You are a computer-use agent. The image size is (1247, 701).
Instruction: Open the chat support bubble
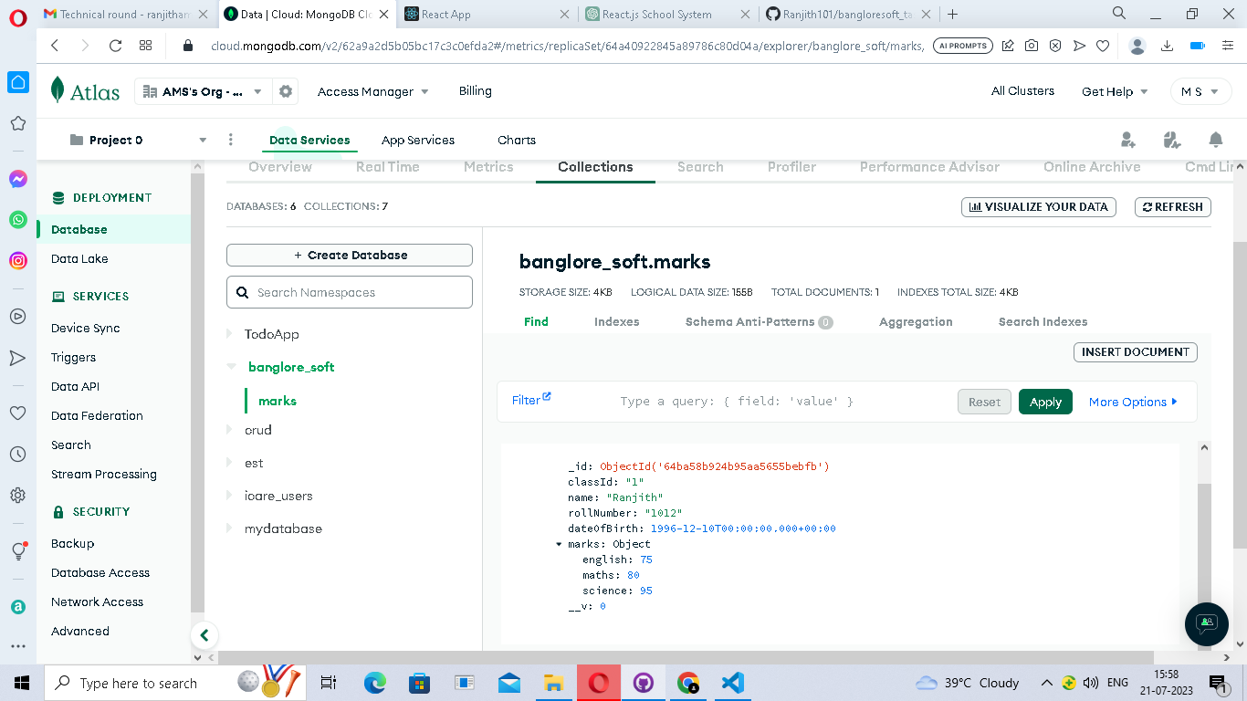(1206, 623)
